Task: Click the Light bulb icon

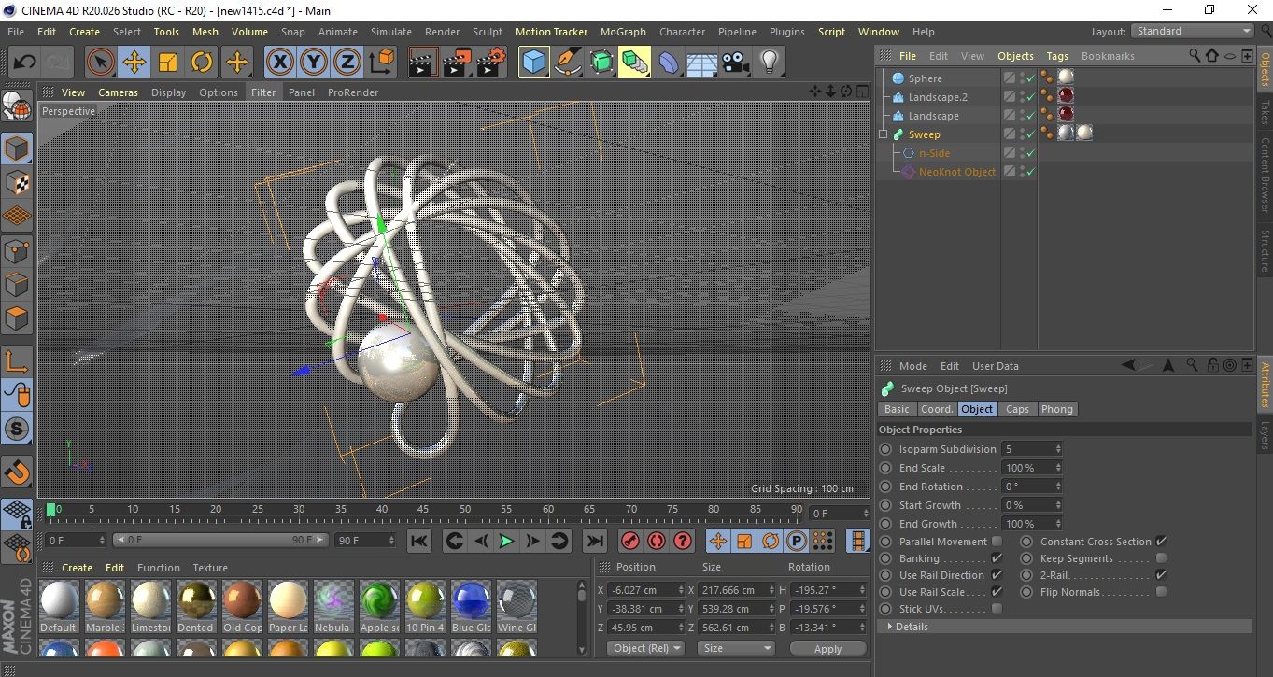Action: [769, 63]
